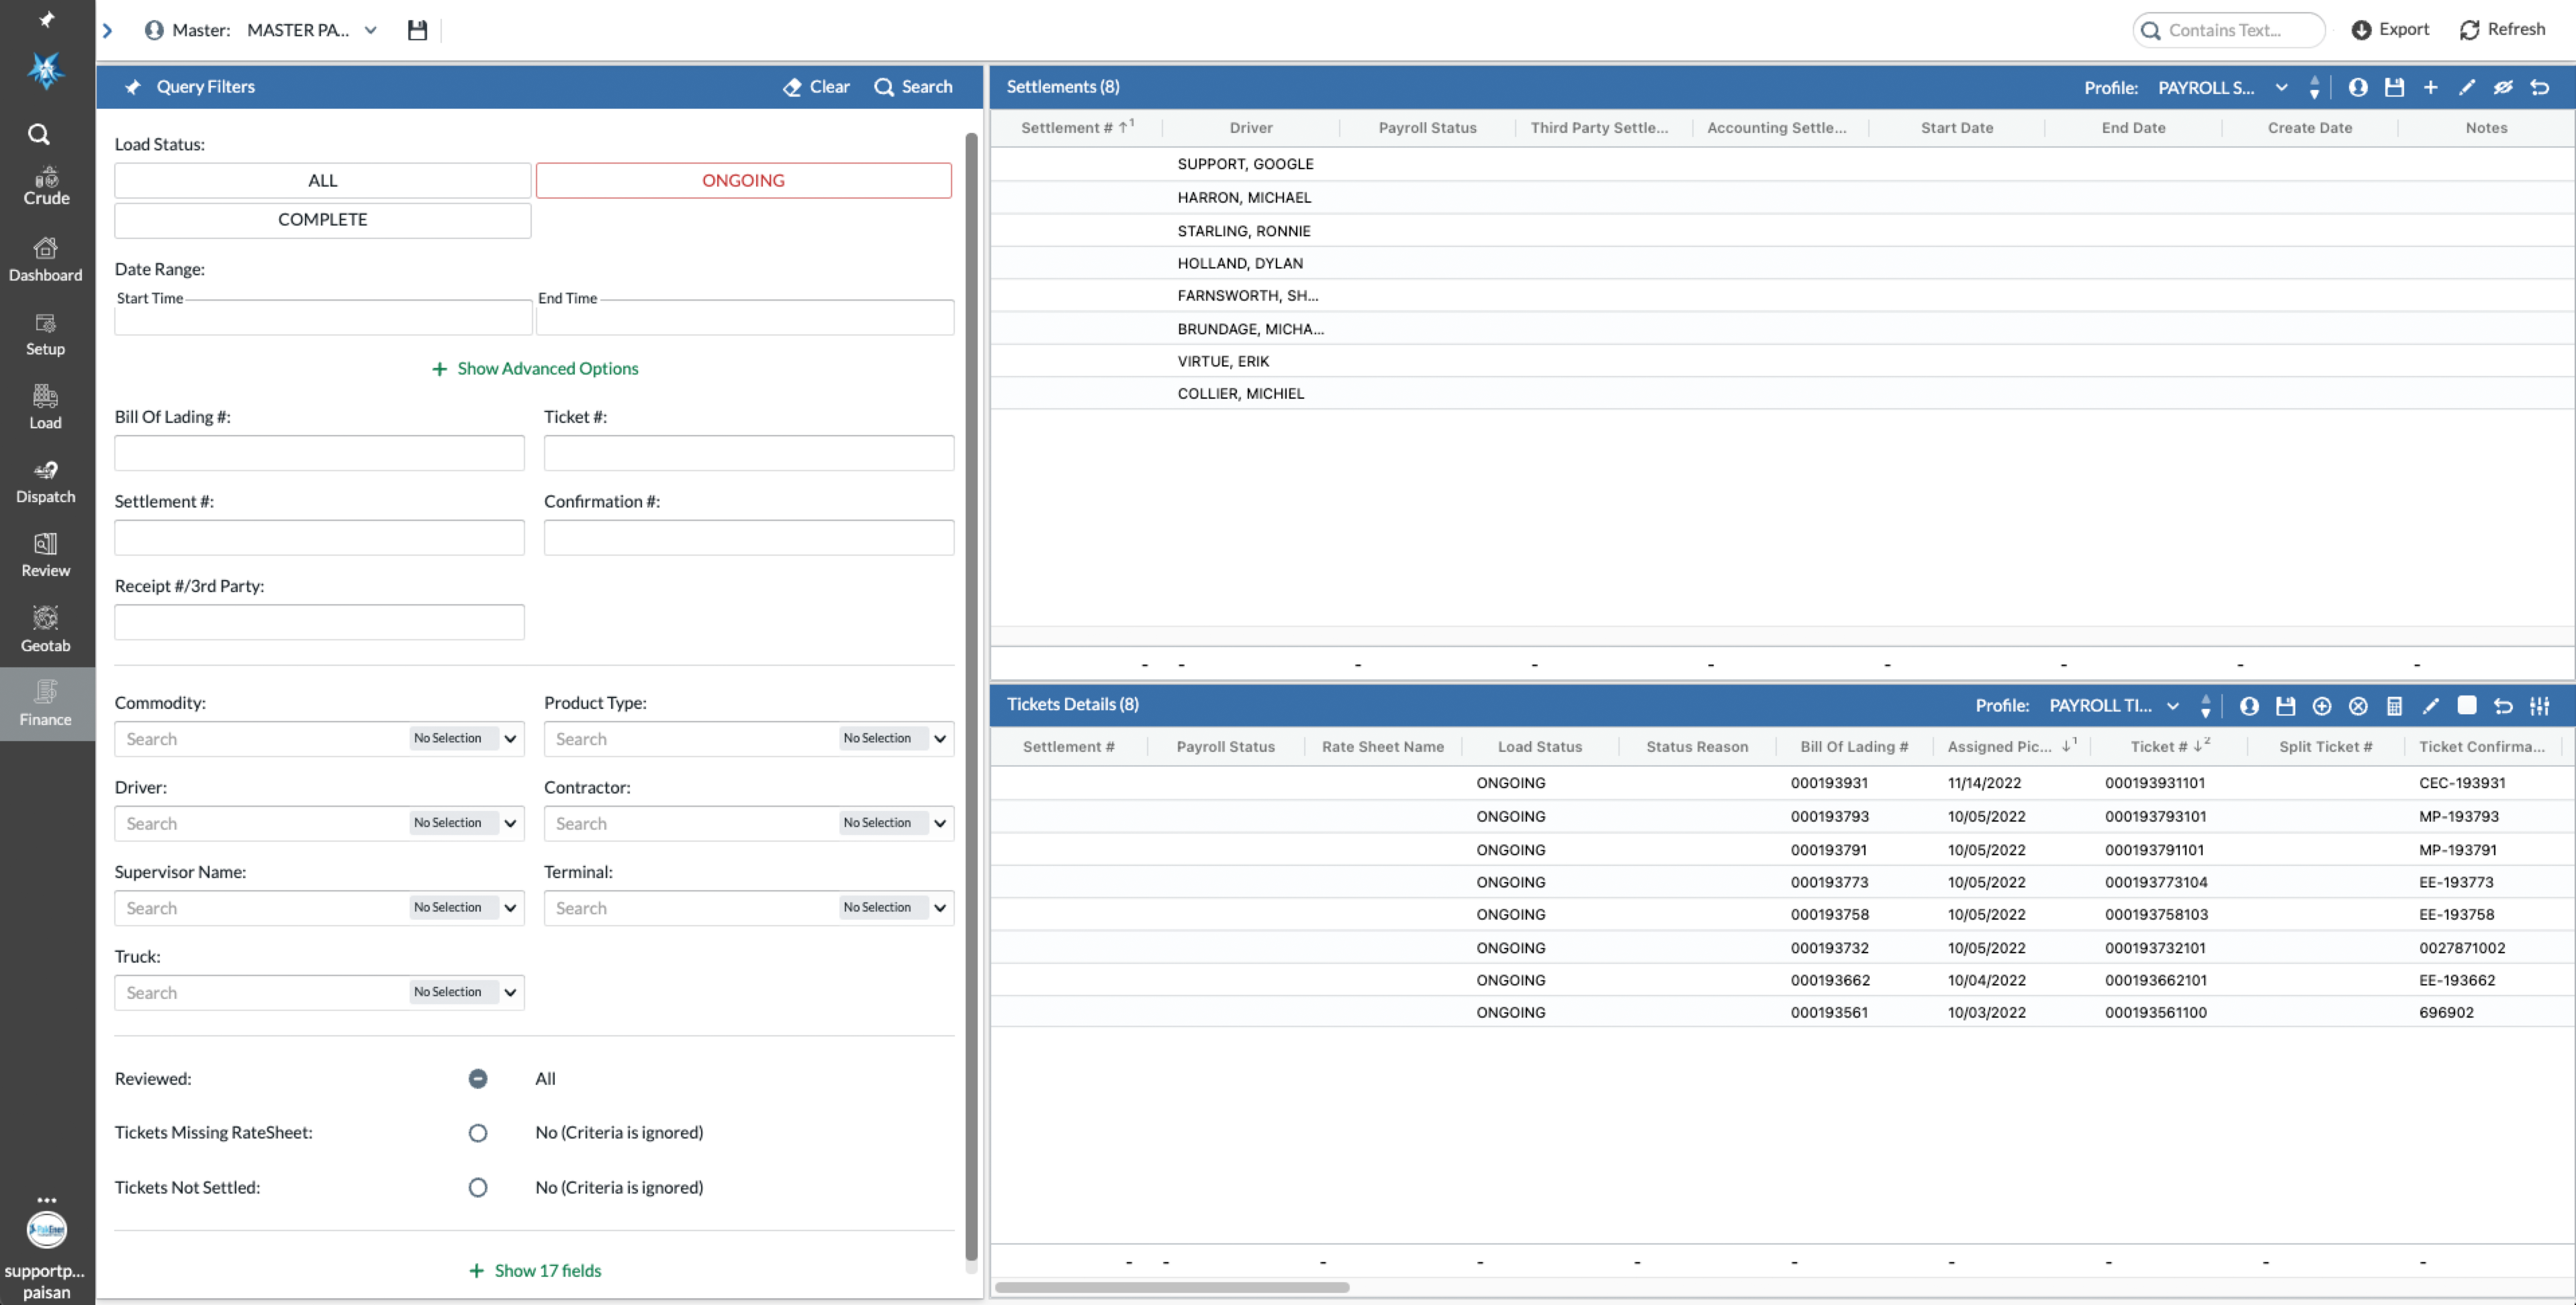This screenshot has height=1305, width=2576.
Task: Show Advanced Options link
Action: (x=535, y=368)
